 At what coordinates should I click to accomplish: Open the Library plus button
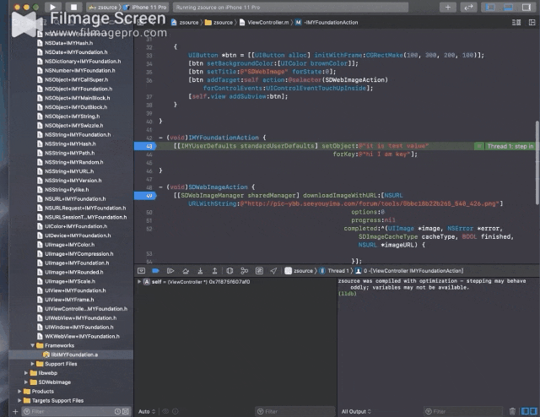click(448, 8)
